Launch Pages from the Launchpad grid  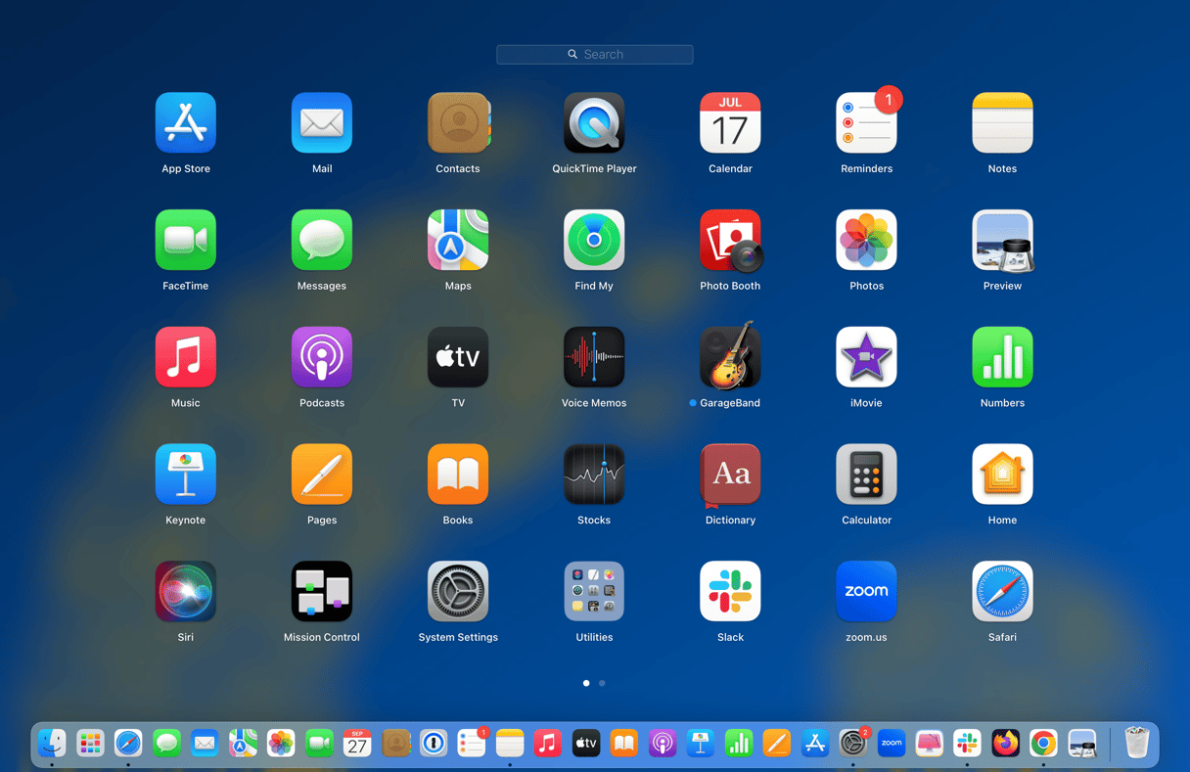point(321,475)
